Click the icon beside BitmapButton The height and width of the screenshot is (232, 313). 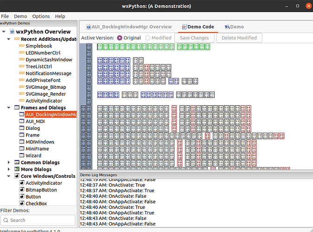tap(22, 190)
